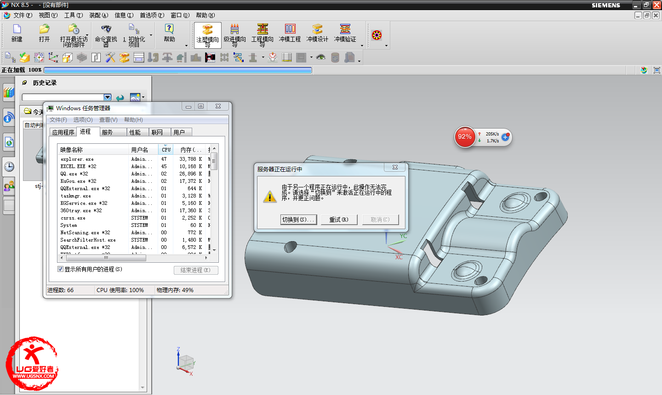The width and height of the screenshot is (662, 395).
Task: Click the 初始化项目 icon
Action: 134,35
